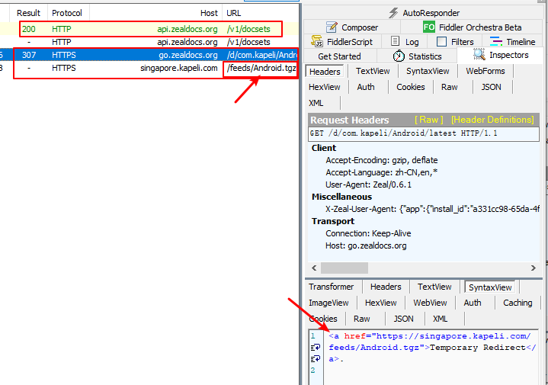Open the Timeline tab
The width and height of the screenshot is (548, 385).
coord(513,42)
